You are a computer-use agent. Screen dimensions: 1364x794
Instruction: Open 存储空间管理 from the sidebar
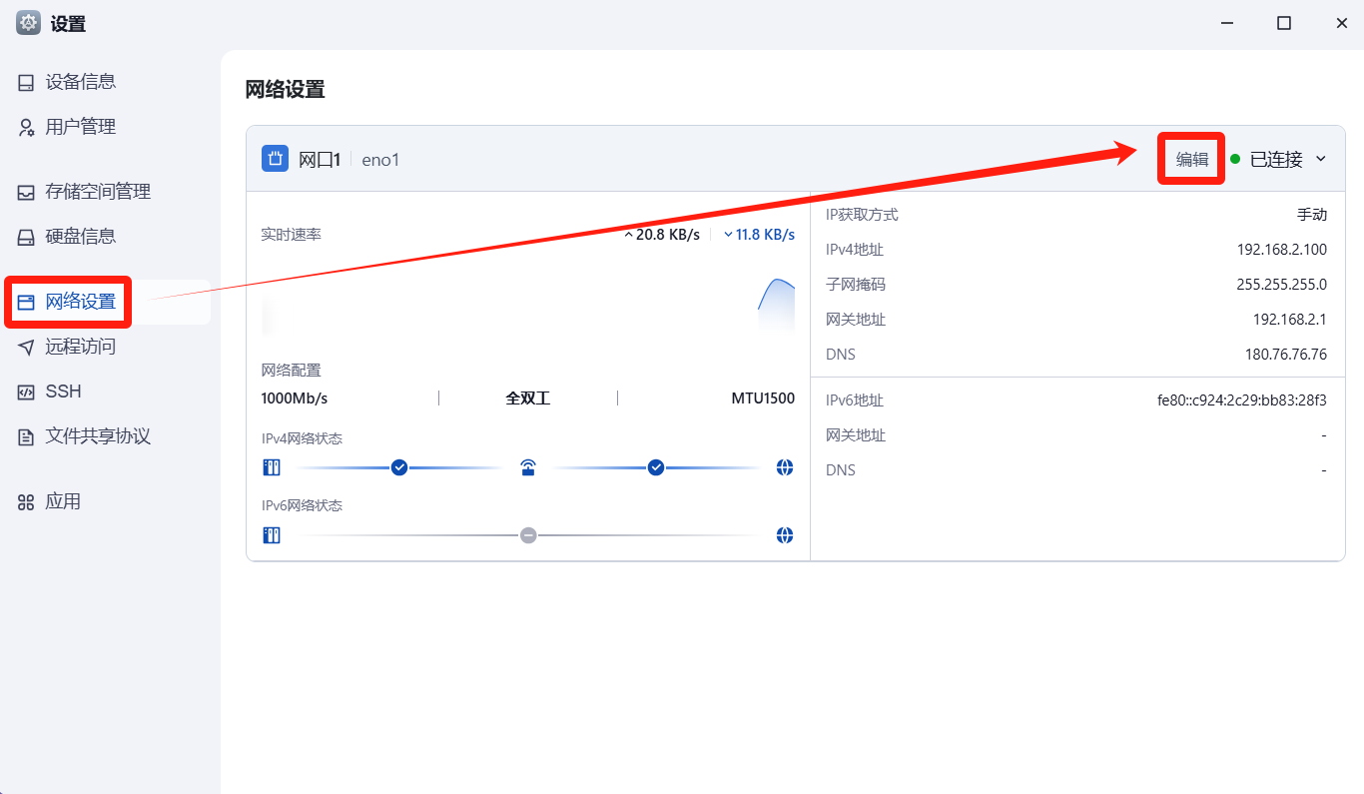coord(97,192)
